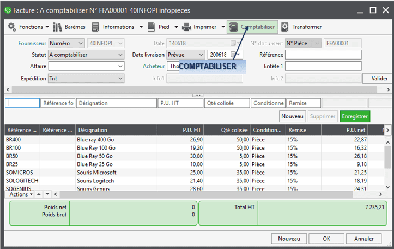This screenshot has height=249, width=394.
Task: Click the table horizontal scrollbar right arrow
Action: point(380,194)
